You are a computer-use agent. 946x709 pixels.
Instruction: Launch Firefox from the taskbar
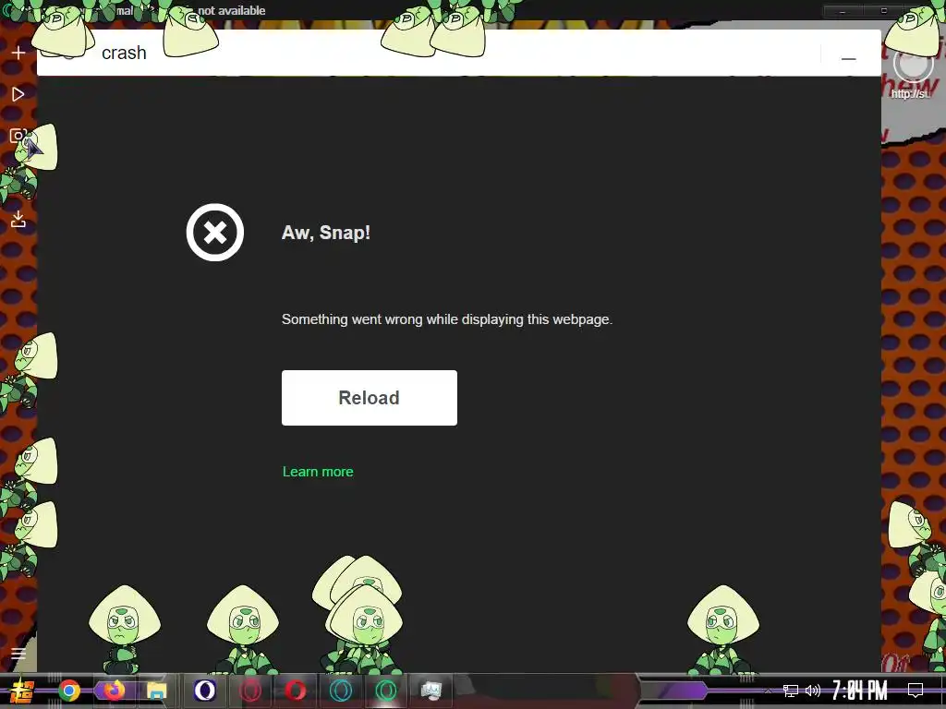pyautogui.click(x=114, y=691)
